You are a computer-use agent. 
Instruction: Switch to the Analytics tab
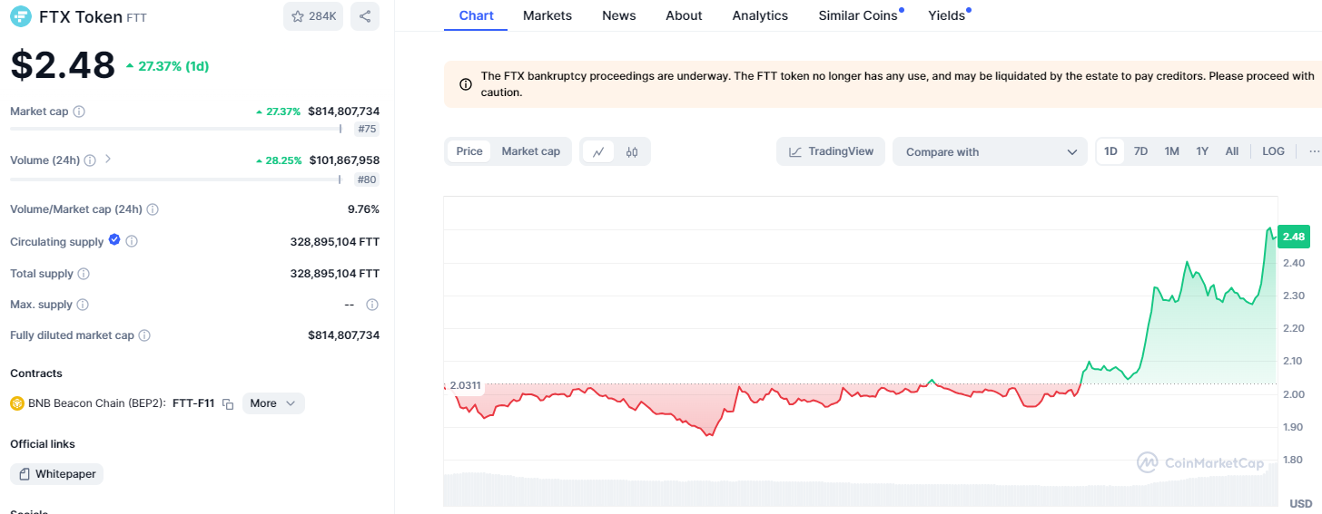pyautogui.click(x=760, y=15)
